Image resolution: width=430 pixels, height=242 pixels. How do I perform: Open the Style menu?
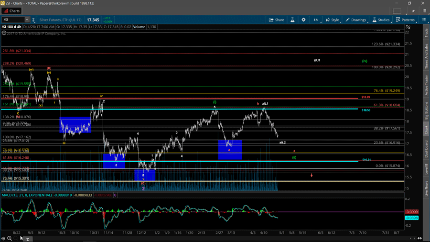point(332,20)
